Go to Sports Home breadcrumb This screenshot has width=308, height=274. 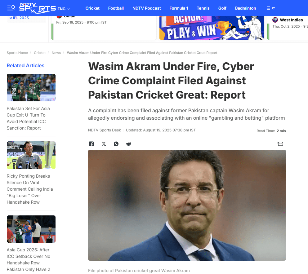pos(17,53)
